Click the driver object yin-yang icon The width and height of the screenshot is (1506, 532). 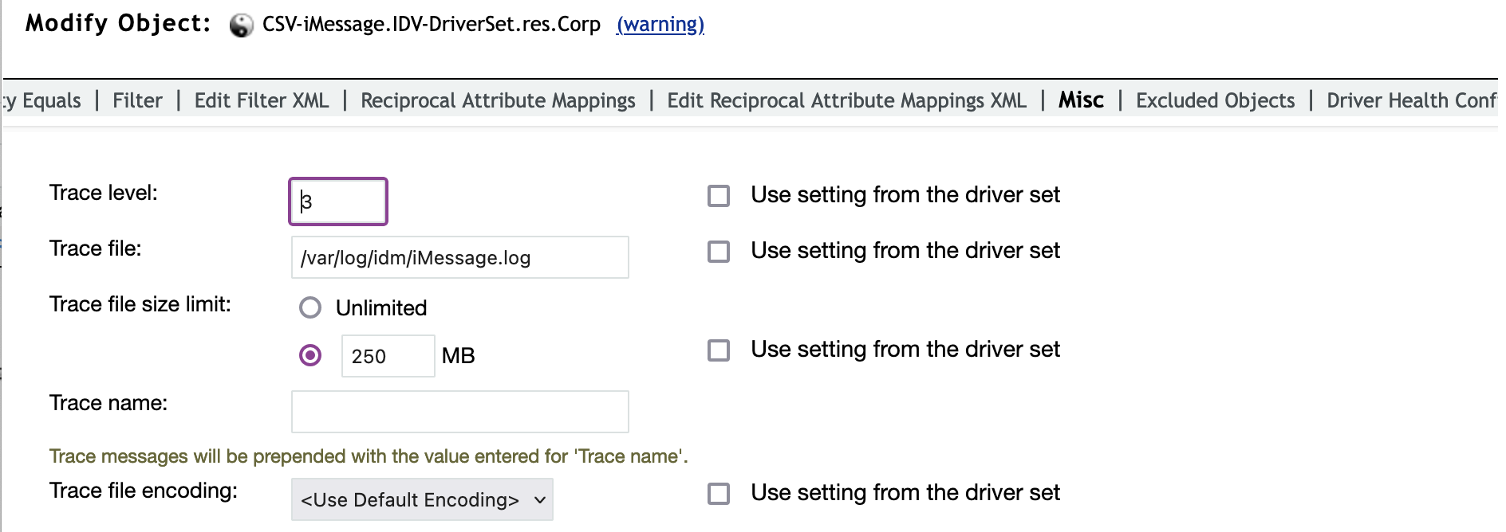241,25
